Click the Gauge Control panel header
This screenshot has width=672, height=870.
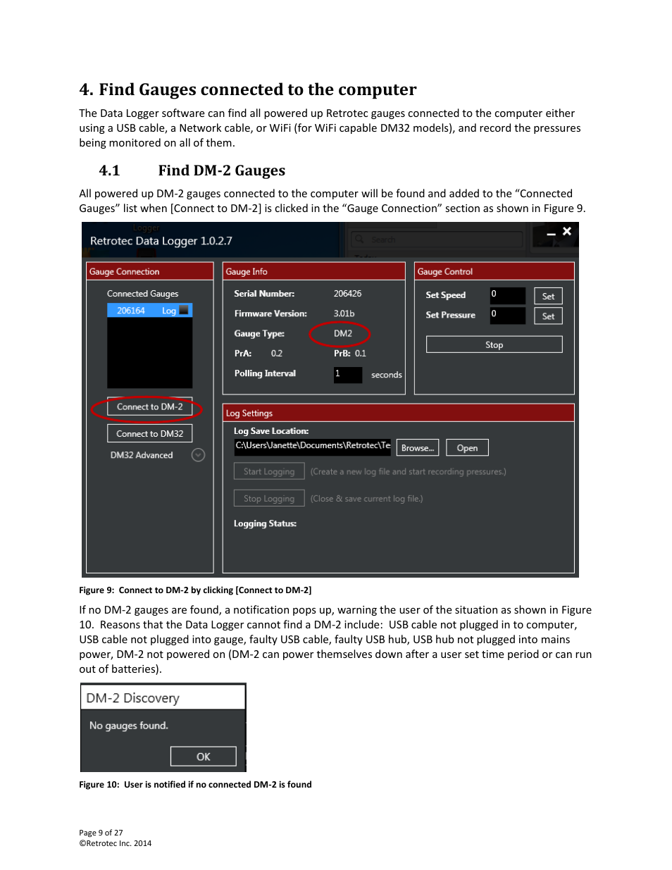tap(494, 271)
